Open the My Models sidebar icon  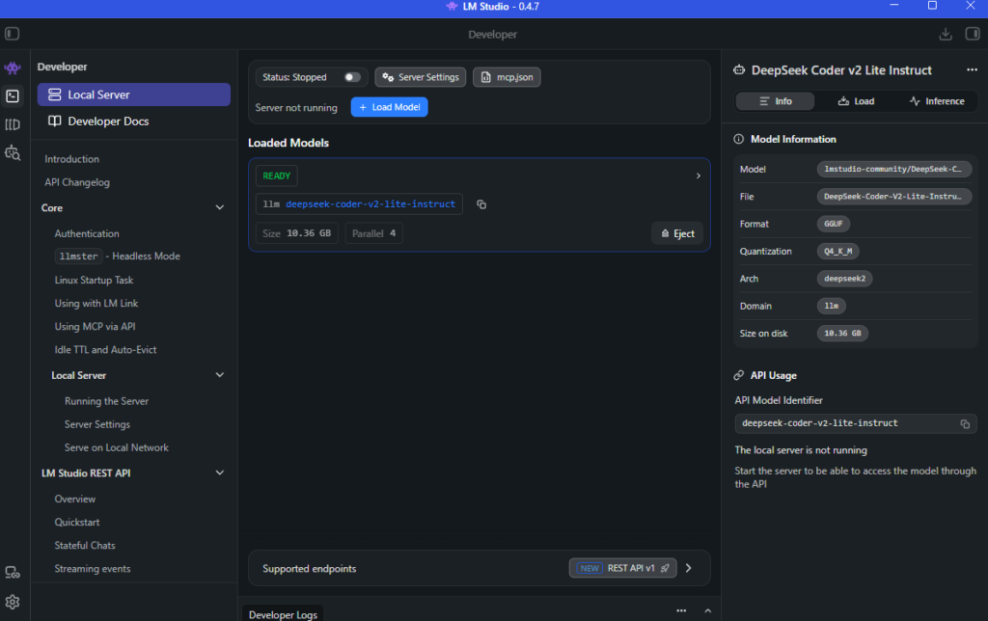(x=13, y=124)
